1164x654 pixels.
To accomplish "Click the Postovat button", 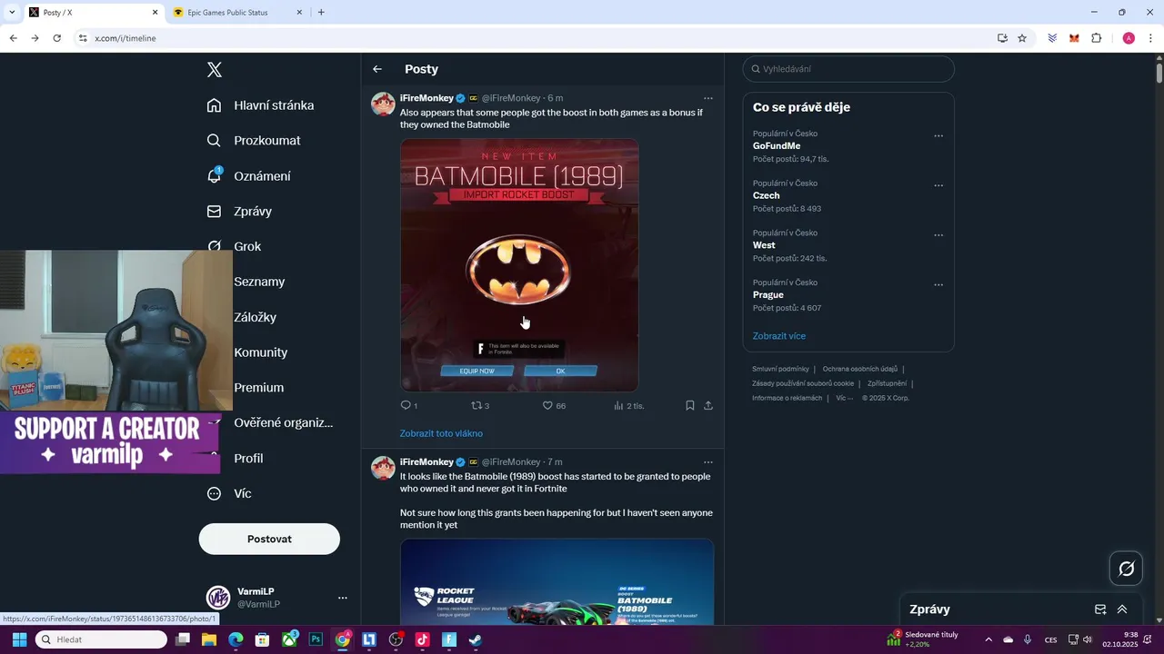I will (x=269, y=539).
